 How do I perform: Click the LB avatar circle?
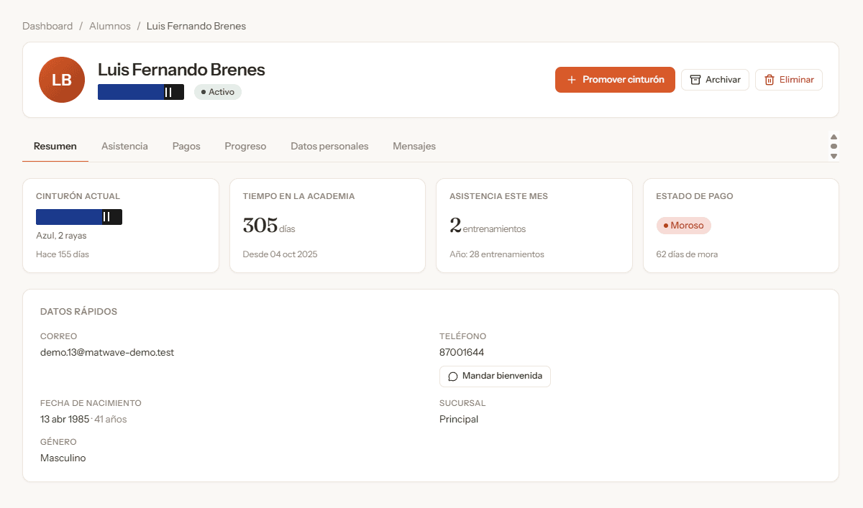pyautogui.click(x=62, y=80)
